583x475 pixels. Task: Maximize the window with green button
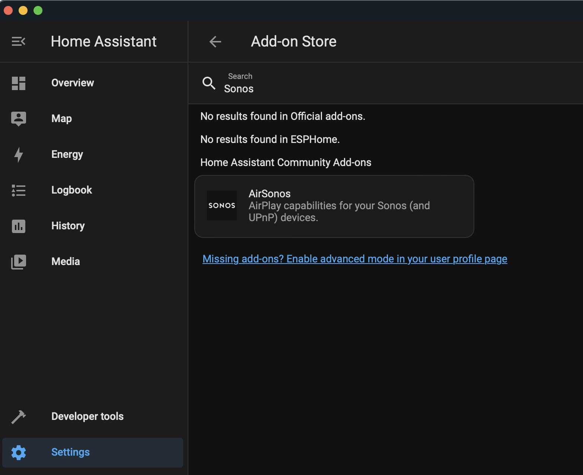38,10
